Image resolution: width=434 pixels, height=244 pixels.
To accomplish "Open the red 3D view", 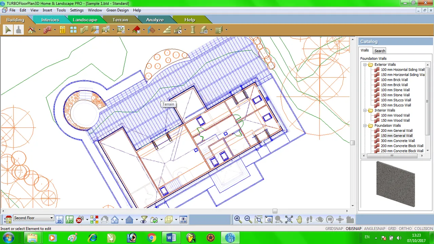I will (80, 220).
